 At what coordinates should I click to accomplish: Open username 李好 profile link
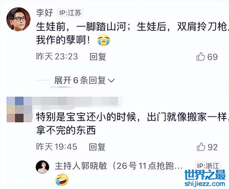coord(44,13)
